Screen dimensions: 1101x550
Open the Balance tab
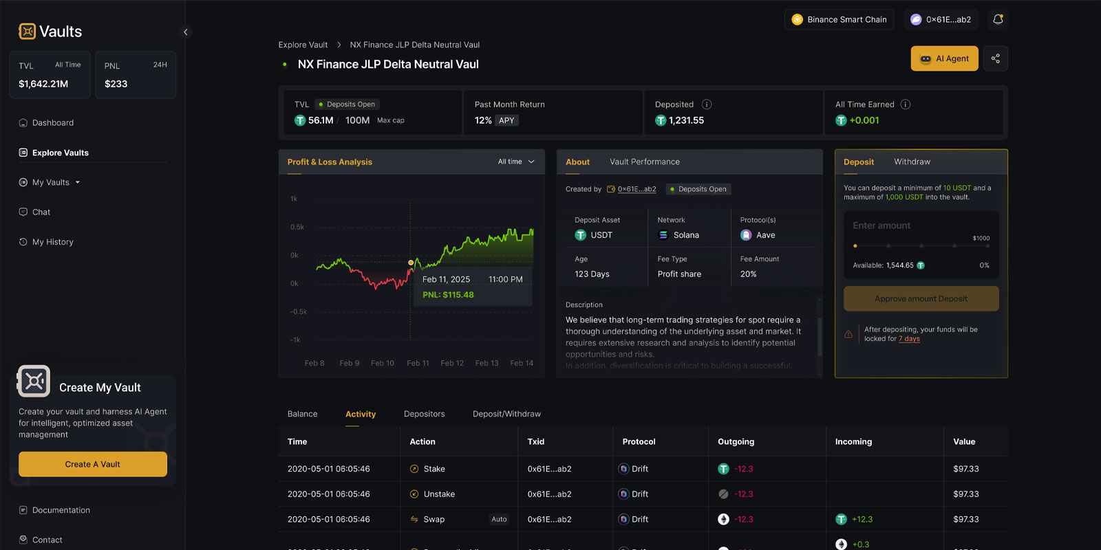[302, 414]
